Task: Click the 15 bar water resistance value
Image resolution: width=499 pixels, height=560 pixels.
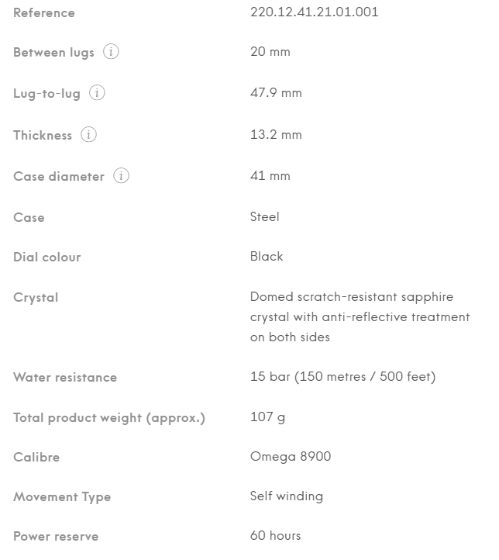Action: [343, 377]
